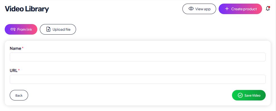Click the Video Library heading
276x111 pixels.
pos(27,9)
